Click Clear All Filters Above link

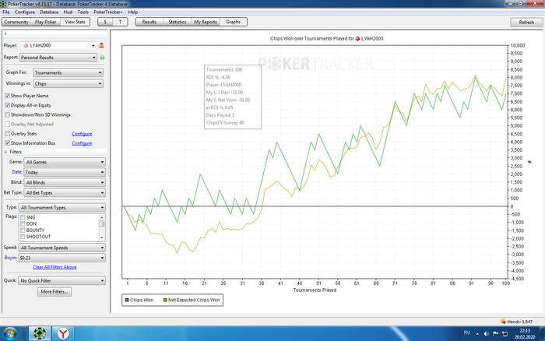[54, 267]
